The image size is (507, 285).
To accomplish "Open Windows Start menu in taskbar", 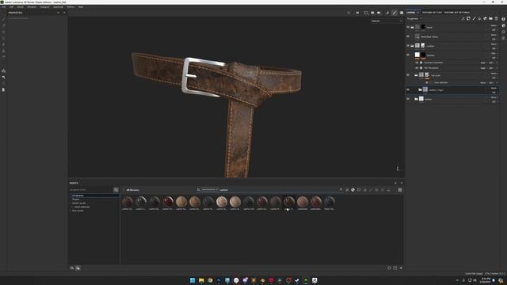I will tap(193, 280).
